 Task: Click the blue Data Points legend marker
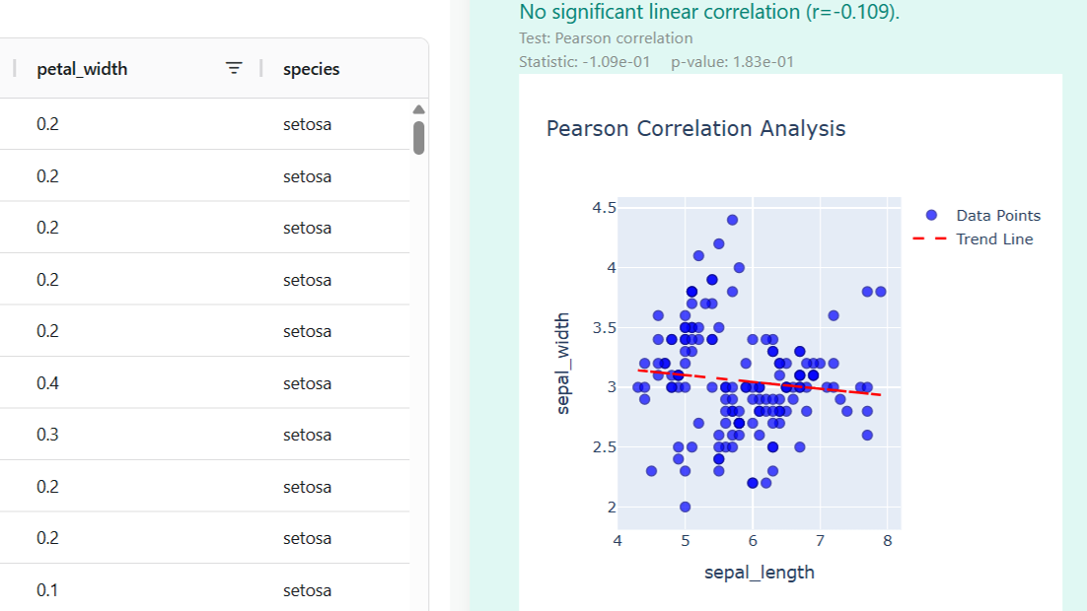931,215
